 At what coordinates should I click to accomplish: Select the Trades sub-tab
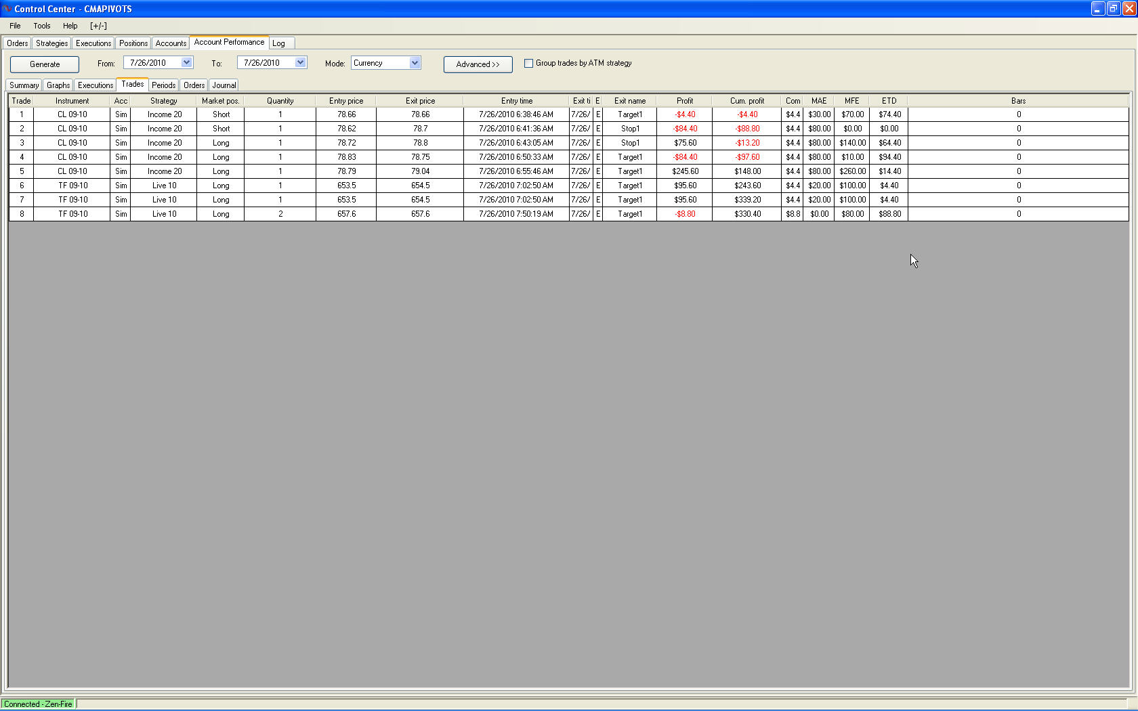[x=133, y=84]
